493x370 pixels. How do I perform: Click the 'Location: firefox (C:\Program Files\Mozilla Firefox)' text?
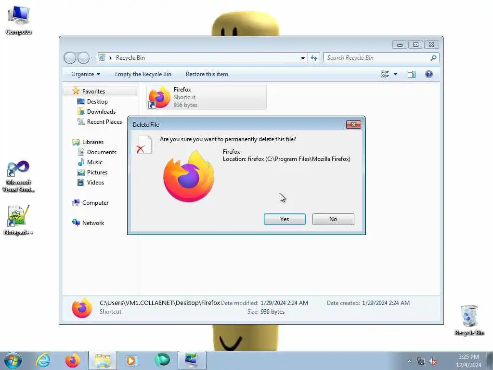[286, 159]
